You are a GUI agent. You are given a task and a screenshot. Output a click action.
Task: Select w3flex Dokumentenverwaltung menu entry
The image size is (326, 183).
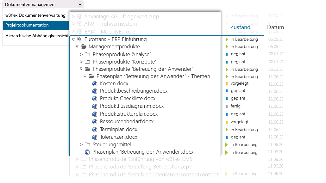[35, 15]
